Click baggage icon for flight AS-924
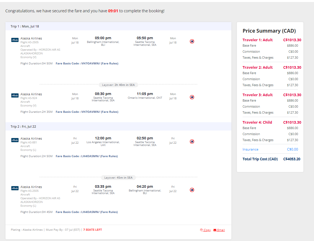This screenshot has height=241, width=314. click(192, 97)
